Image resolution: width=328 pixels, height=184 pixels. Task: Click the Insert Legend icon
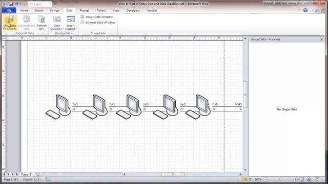point(71,19)
